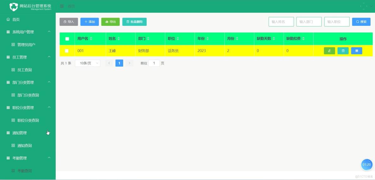Open the 10条/页 page size dropdown

coord(87,63)
